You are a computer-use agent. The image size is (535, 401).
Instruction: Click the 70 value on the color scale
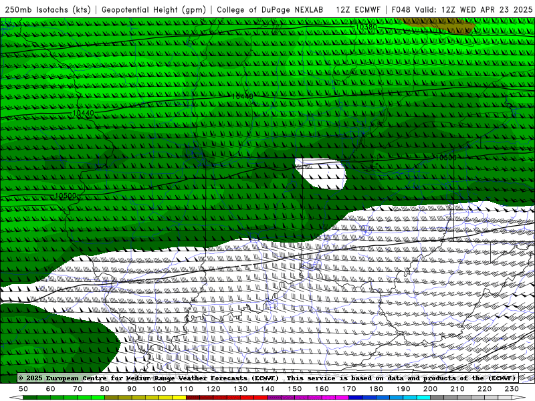click(78, 389)
